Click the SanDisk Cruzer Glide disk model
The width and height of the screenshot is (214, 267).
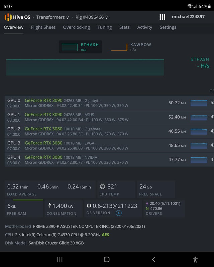pyautogui.click(x=56, y=243)
